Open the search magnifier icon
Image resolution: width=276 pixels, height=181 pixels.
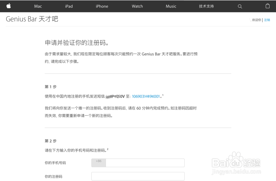click(240, 7)
